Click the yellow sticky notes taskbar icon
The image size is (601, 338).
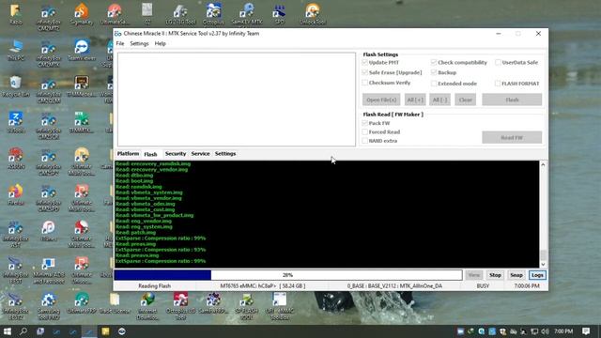105,331
